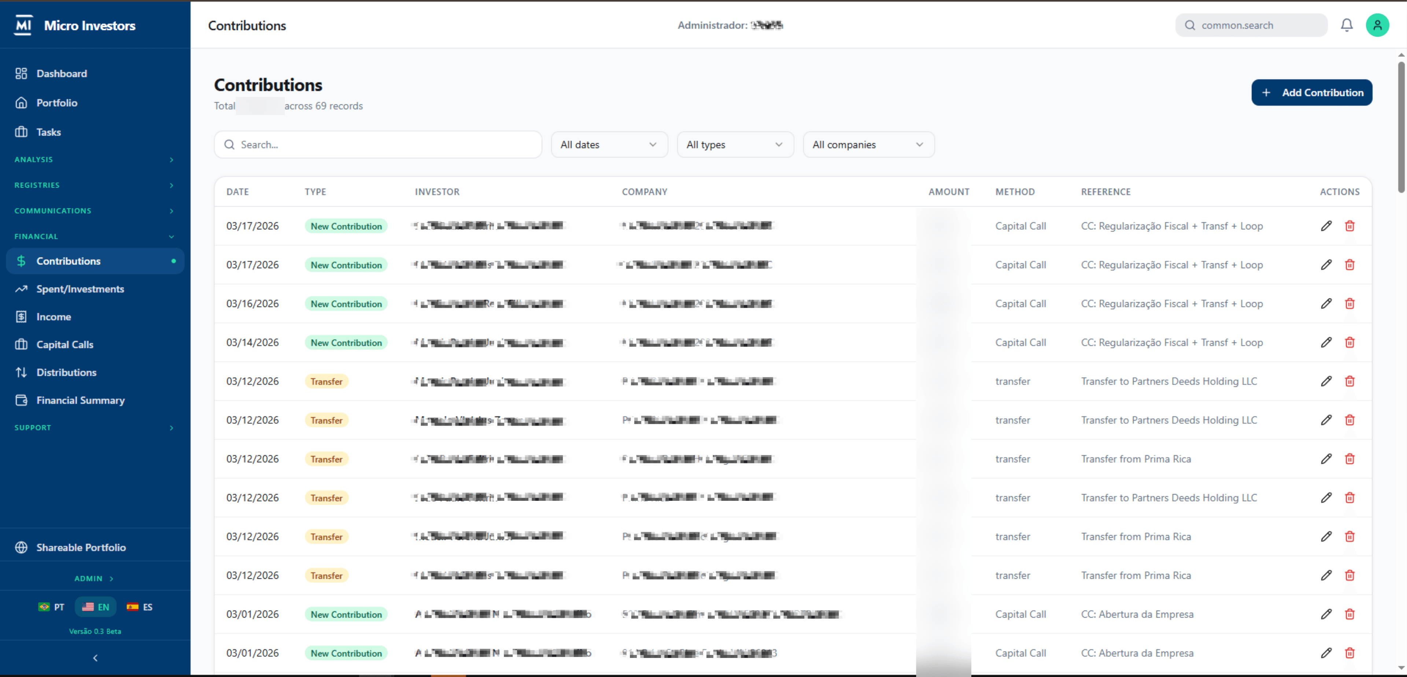Edit the first 03/17/2026 contribution row
The height and width of the screenshot is (677, 1407).
click(x=1326, y=226)
